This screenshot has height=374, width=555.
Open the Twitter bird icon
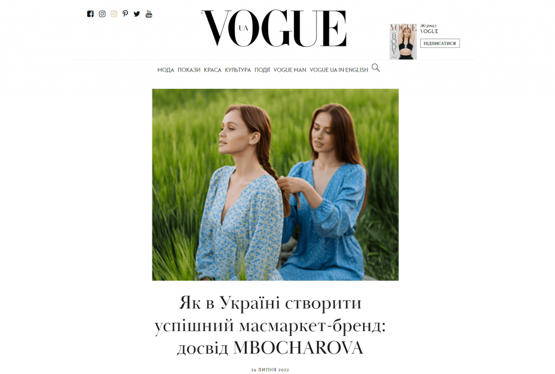pyautogui.click(x=137, y=14)
